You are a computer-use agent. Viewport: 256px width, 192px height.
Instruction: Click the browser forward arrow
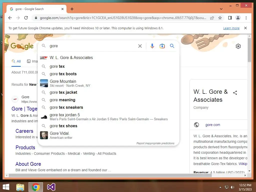[18, 18]
